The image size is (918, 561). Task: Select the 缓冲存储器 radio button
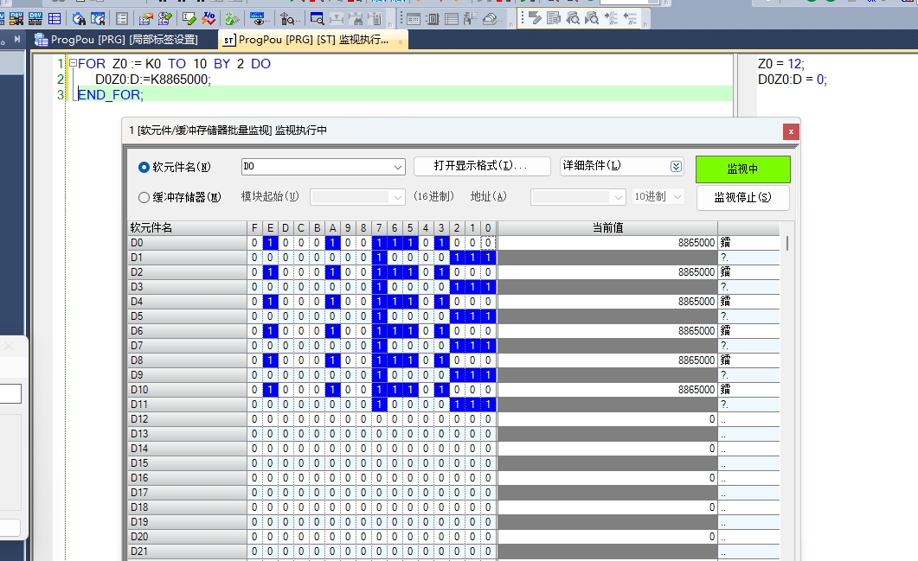point(144,197)
